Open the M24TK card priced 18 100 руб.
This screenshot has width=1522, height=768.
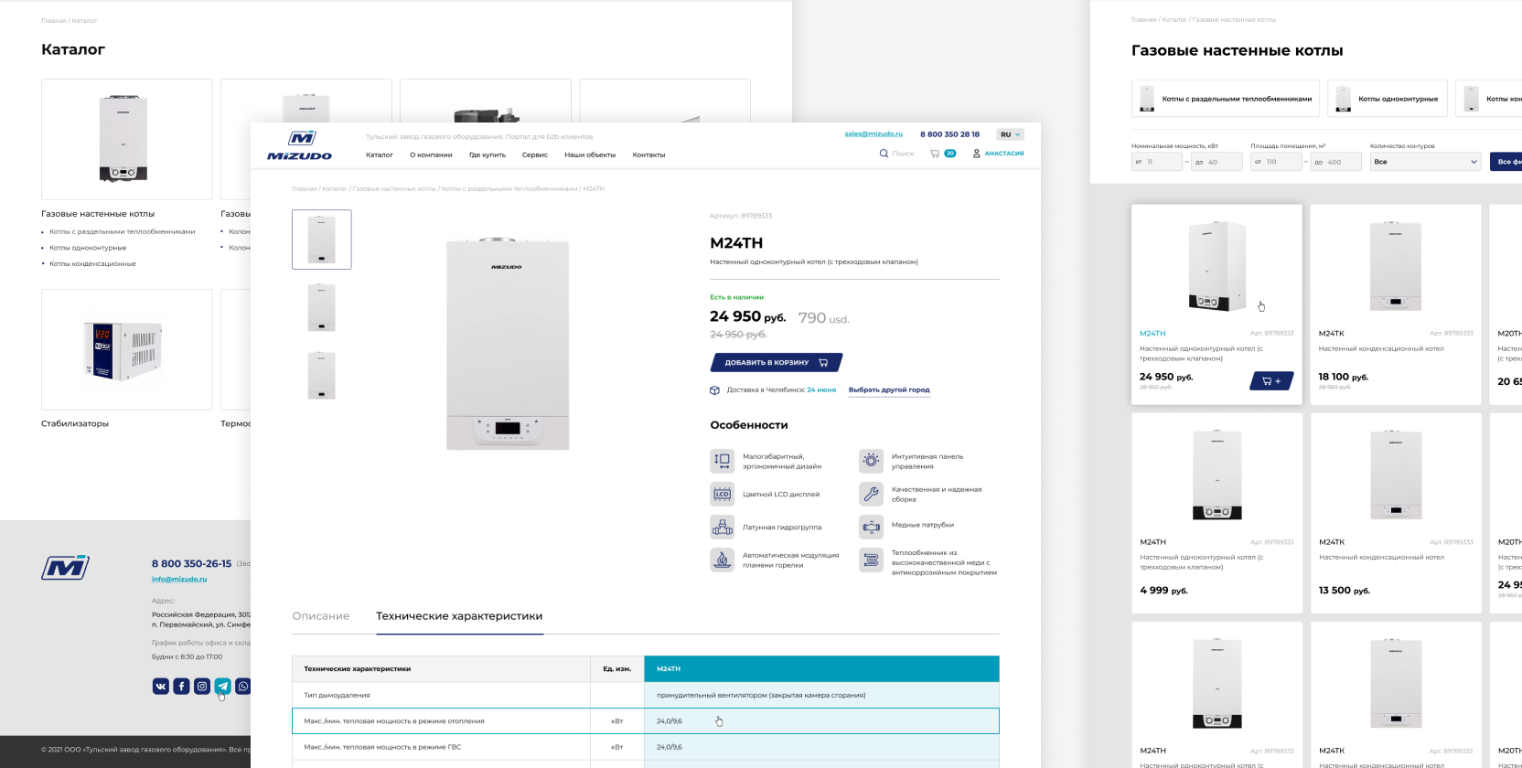(1396, 304)
